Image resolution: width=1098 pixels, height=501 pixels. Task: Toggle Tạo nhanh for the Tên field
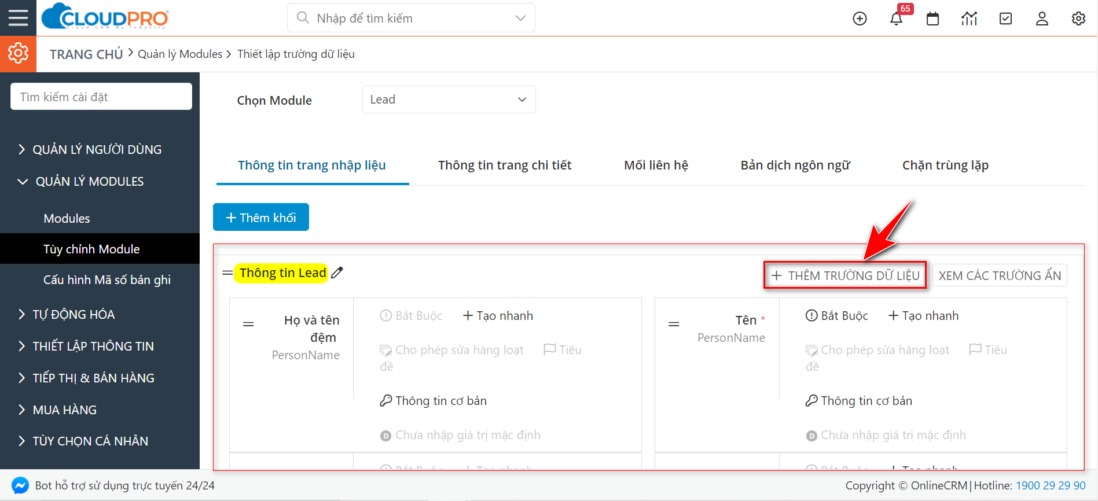click(x=923, y=316)
